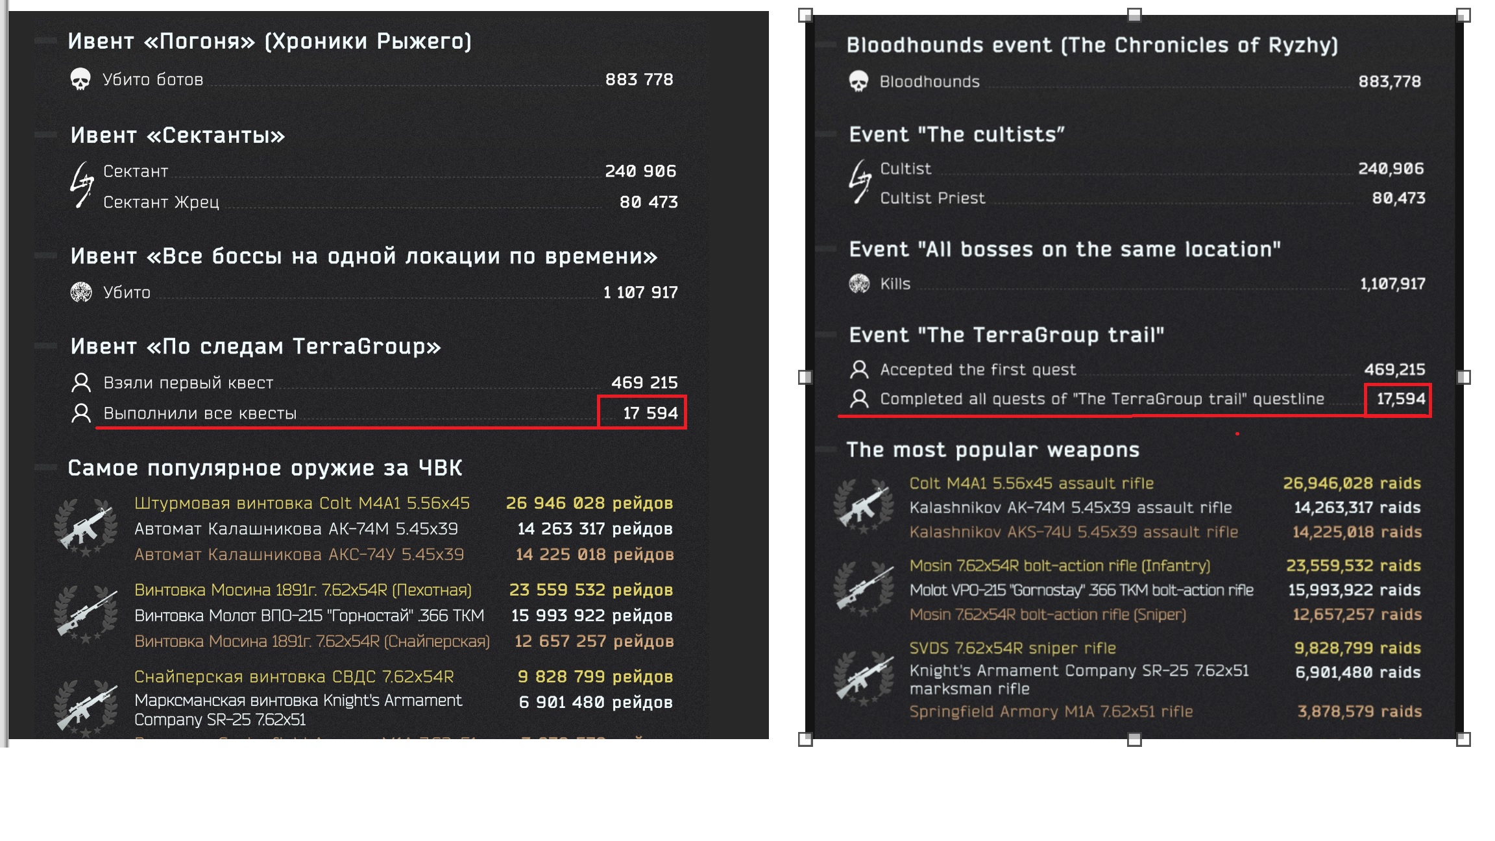Select the rifle emblem next to "Винтовка Мосина" group
The height and width of the screenshot is (841, 1495).
click(86, 614)
